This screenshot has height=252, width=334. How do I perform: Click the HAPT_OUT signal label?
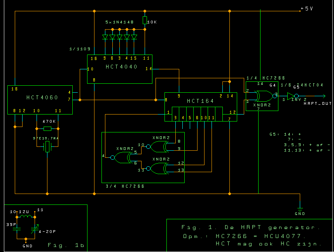(318, 103)
